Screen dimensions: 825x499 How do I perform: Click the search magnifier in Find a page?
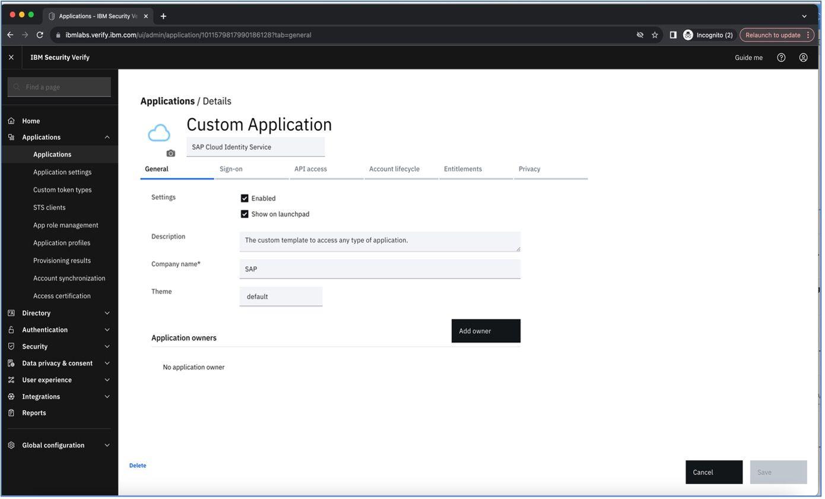(x=16, y=87)
